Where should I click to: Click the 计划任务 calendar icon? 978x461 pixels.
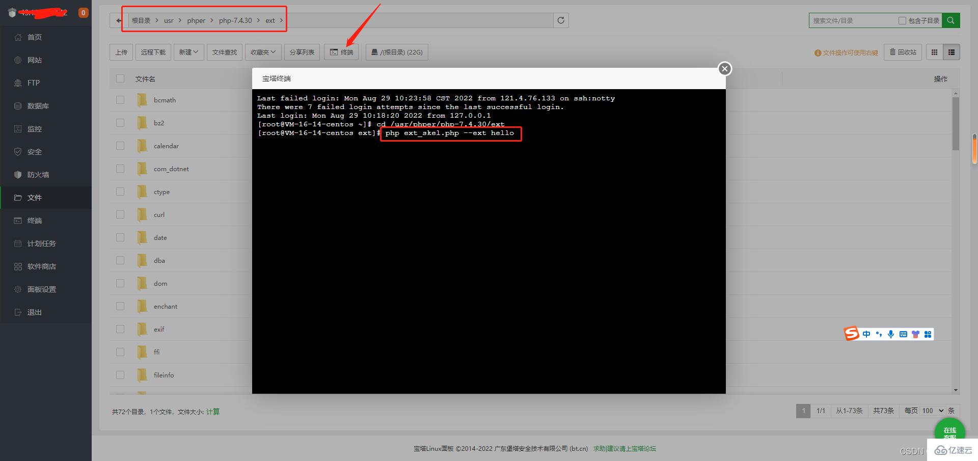pos(18,243)
